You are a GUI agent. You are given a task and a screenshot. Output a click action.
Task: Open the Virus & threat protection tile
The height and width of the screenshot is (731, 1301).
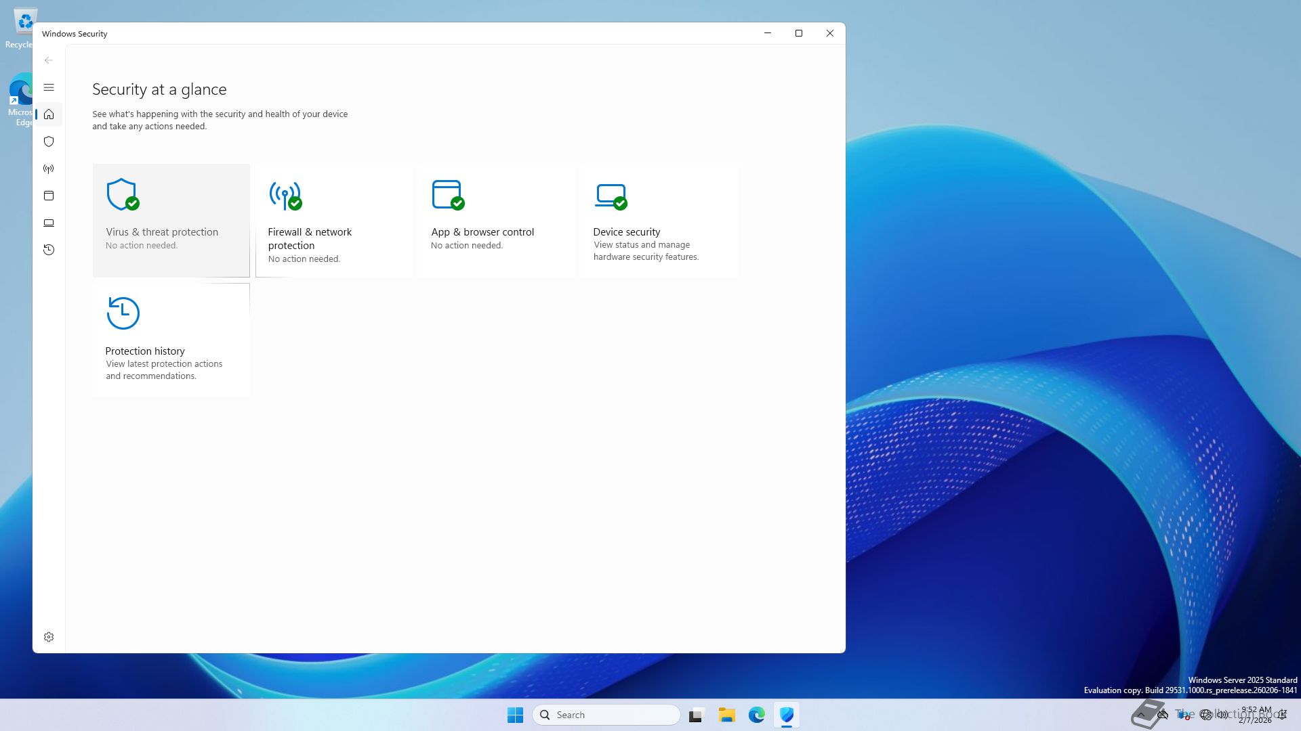point(171,220)
